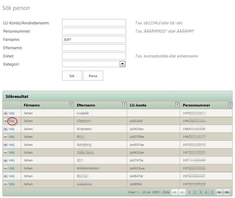Focus the Personnummer input field

94,31
